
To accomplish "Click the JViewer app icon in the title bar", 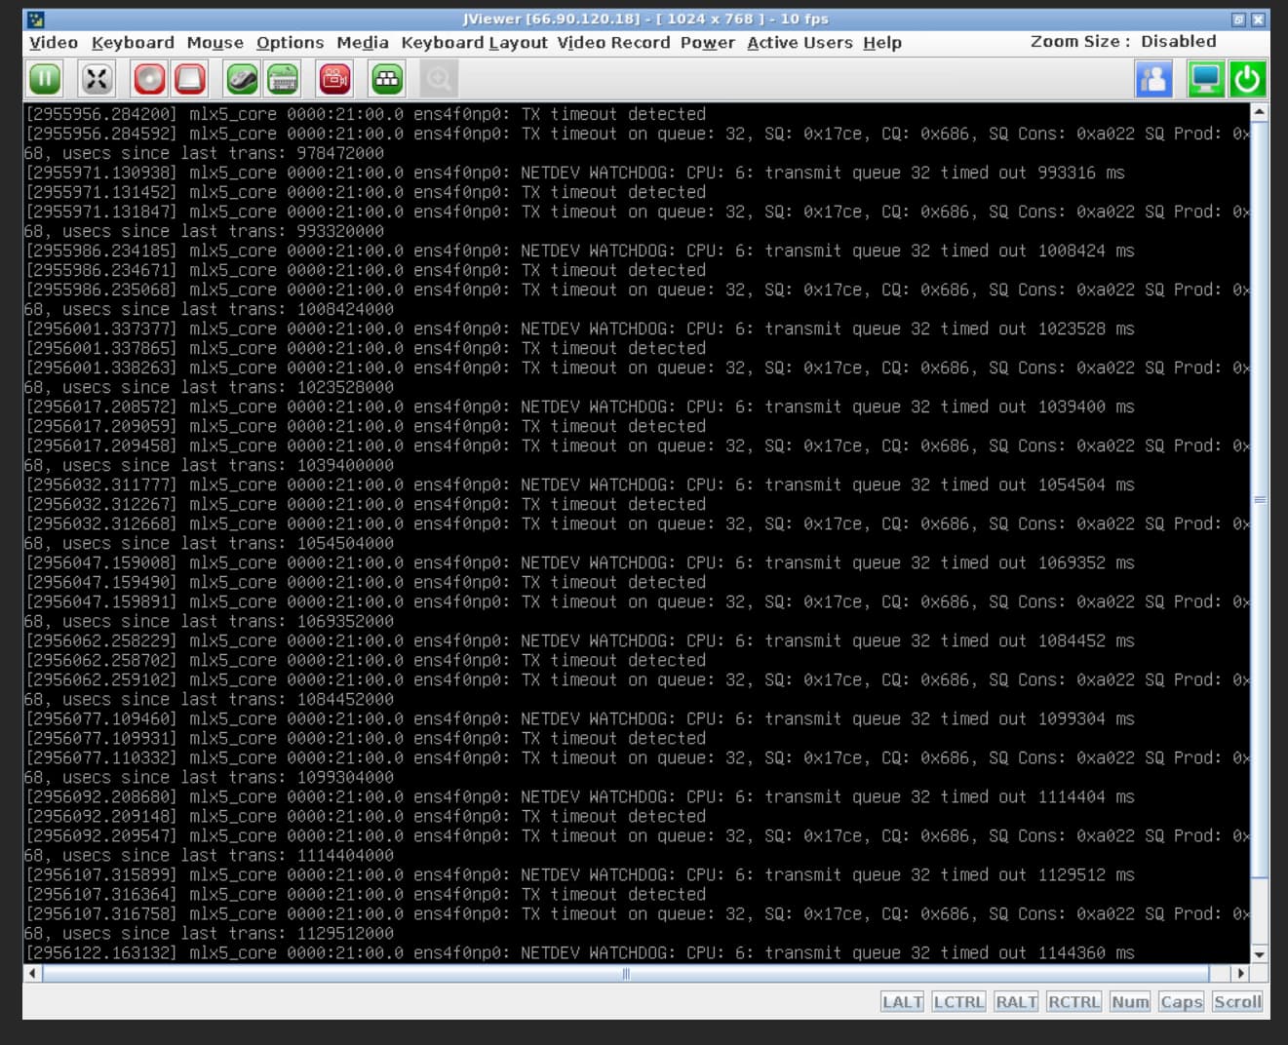I will pos(36,19).
